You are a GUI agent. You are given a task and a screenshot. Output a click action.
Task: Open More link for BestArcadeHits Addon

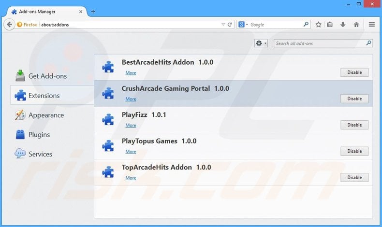point(131,73)
